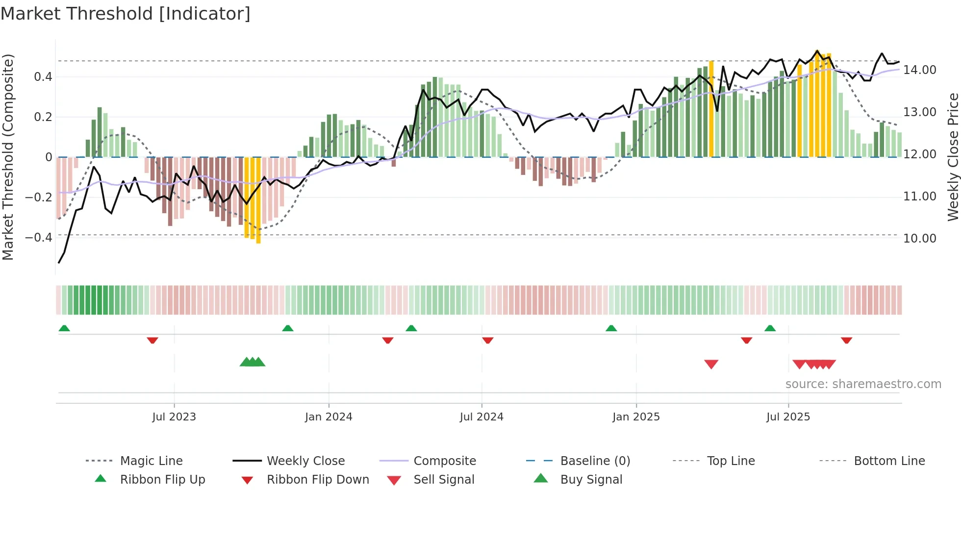961x540 pixels.
Task: Click the first ribbon flip up marker at chart start
Action: 64,328
